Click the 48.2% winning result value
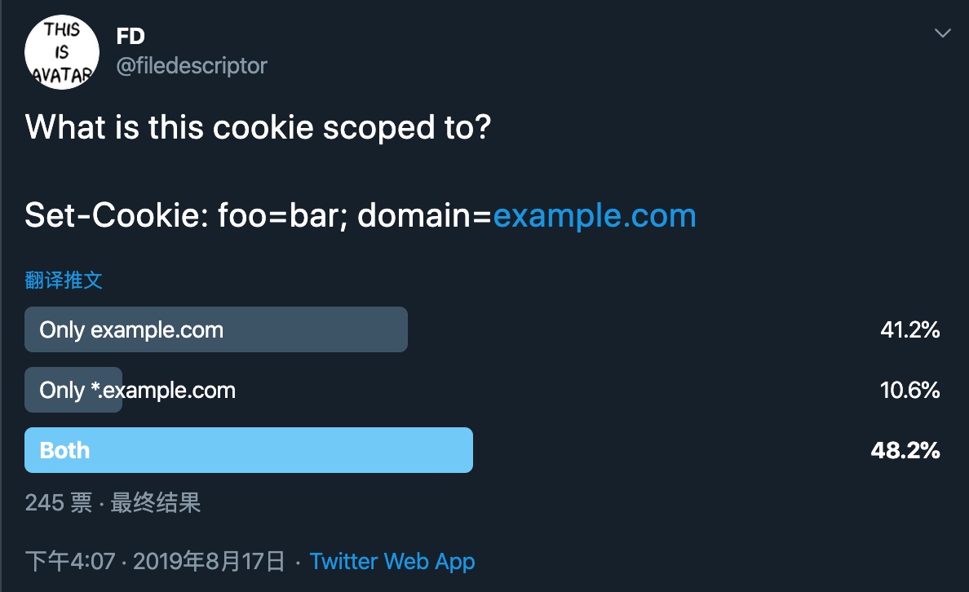 point(905,450)
